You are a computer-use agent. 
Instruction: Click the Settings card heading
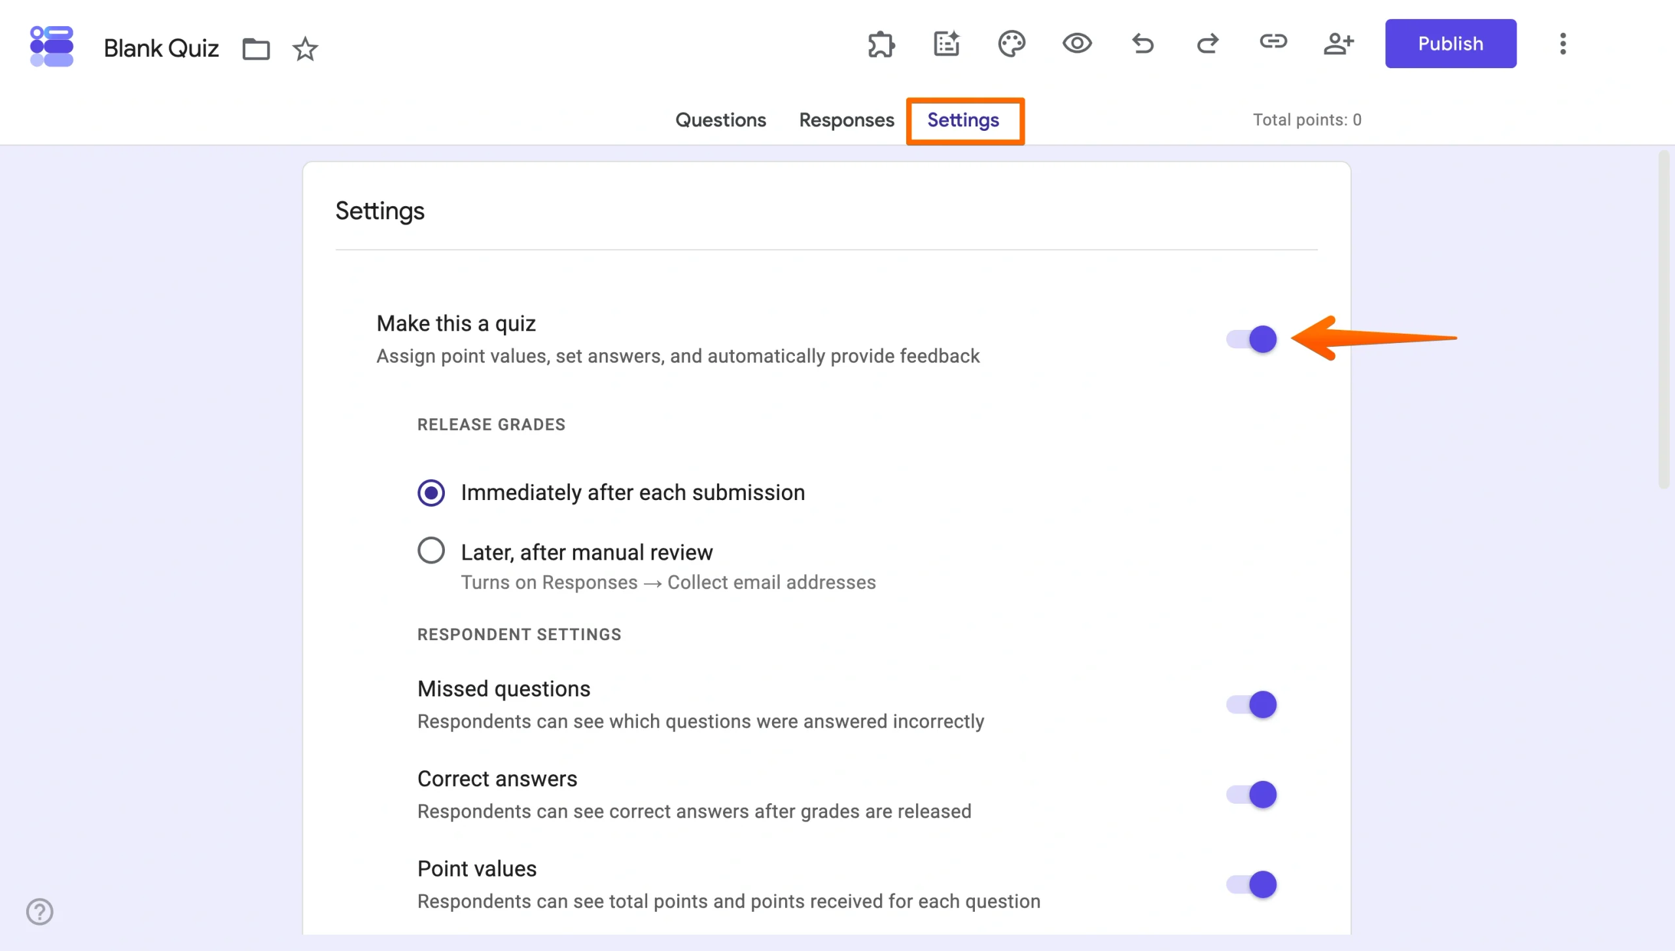pyautogui.click(x=379, y=211)
